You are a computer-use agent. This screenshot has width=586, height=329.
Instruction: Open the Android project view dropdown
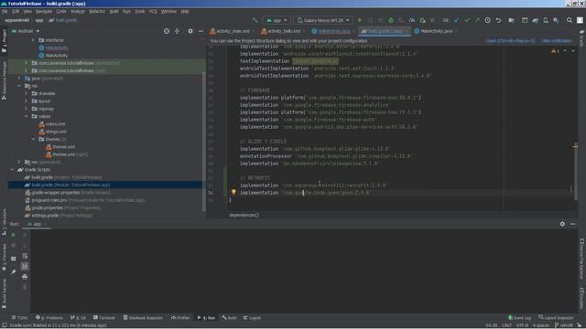click(26, 31)
